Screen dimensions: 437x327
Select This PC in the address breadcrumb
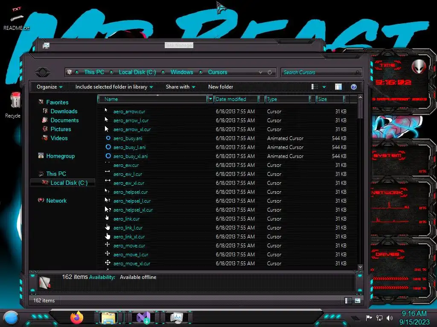coord(94,72)
